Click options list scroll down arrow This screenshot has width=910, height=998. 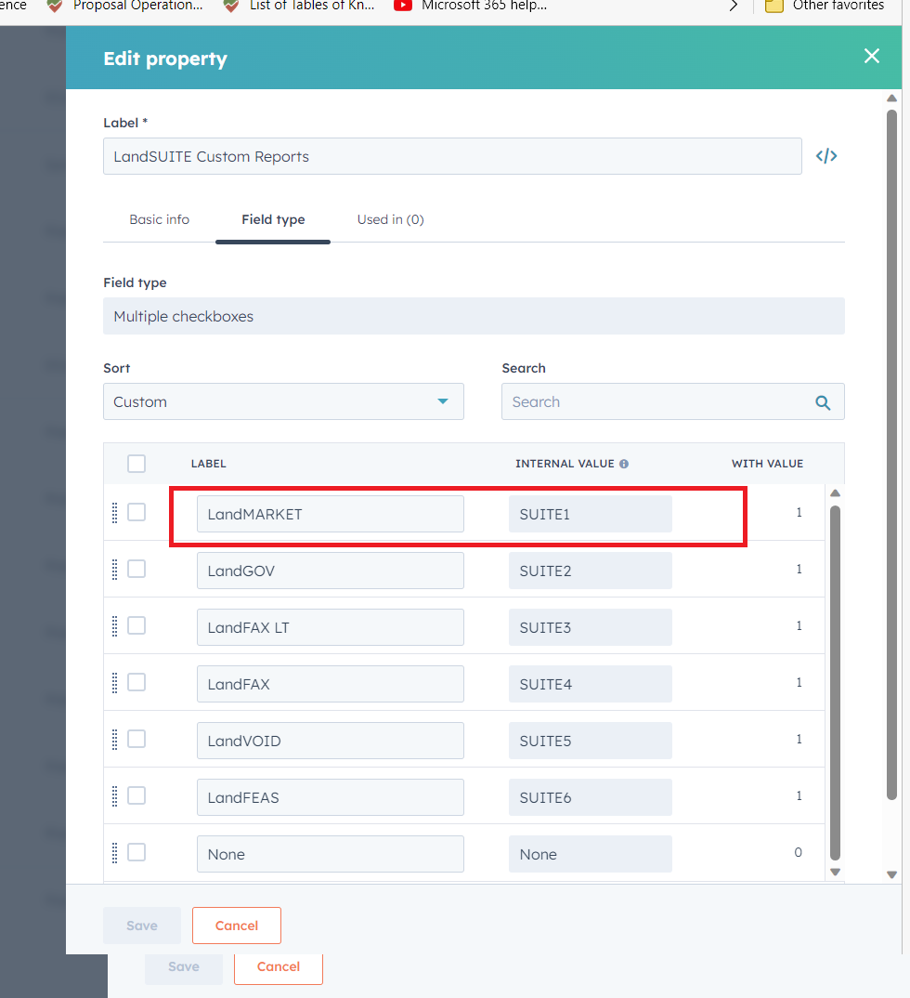(x=835, y=872)
